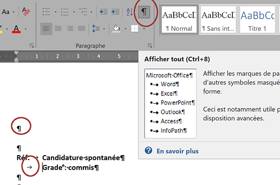Click the Clear All Formatting eraser icon
The image size is (280, 185).
(26, 12)
